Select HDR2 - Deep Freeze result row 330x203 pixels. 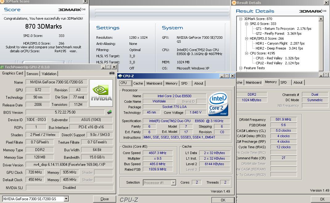tap(279, 48)
